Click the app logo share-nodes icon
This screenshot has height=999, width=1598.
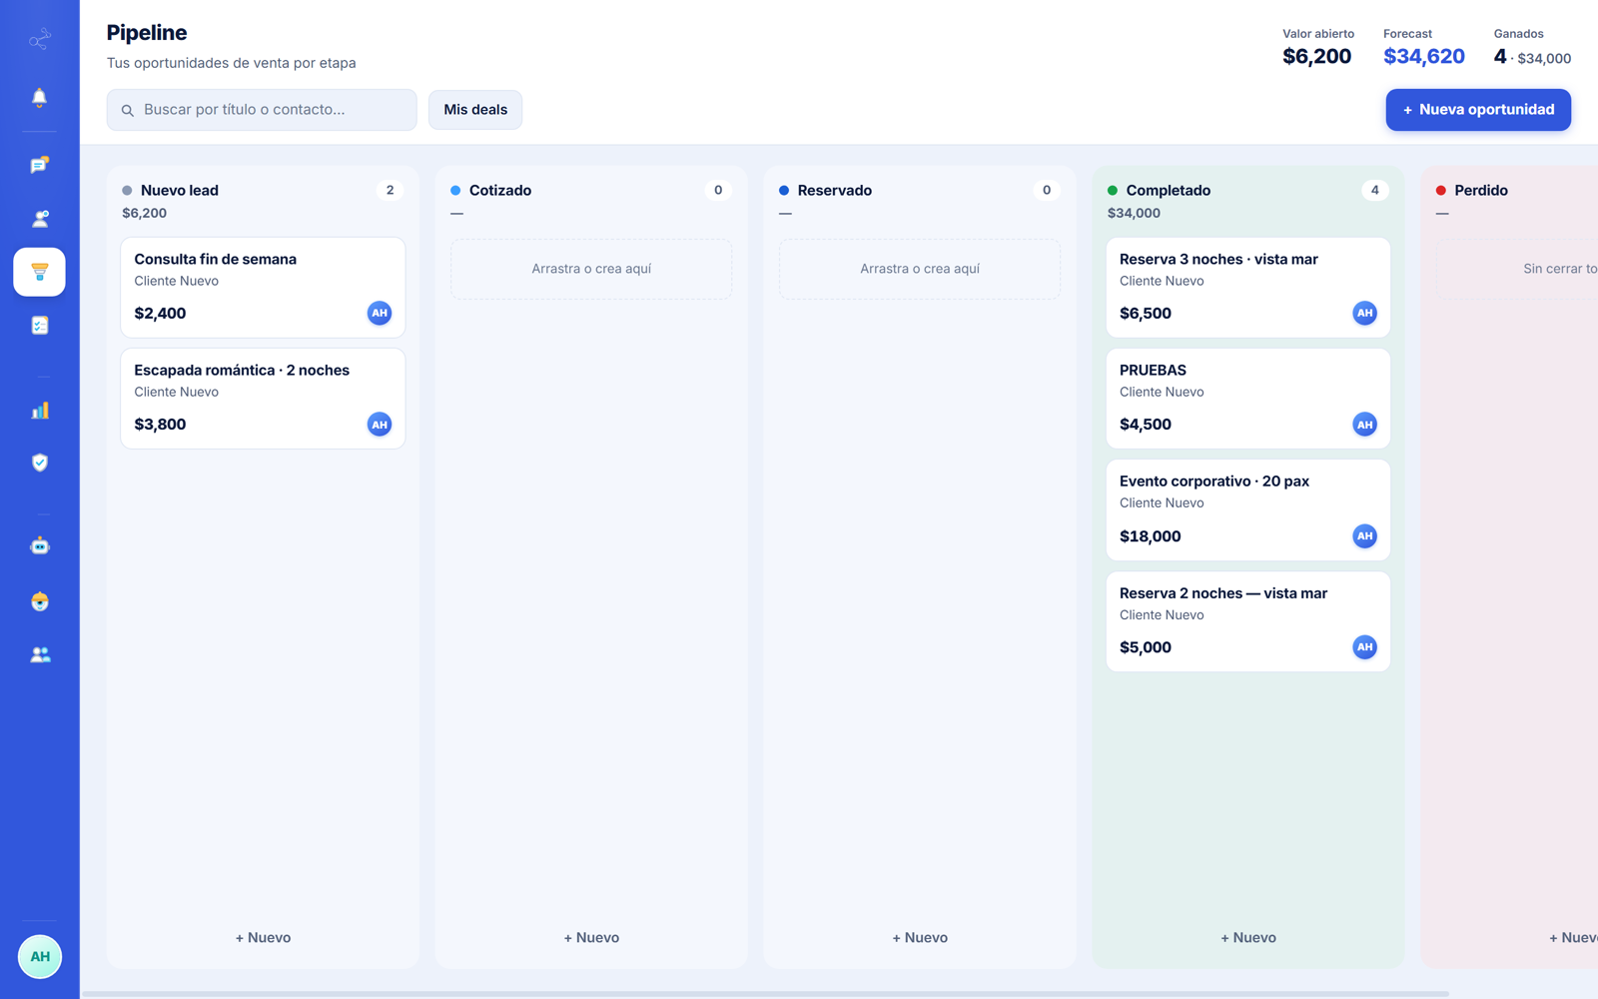coord(39,40)
